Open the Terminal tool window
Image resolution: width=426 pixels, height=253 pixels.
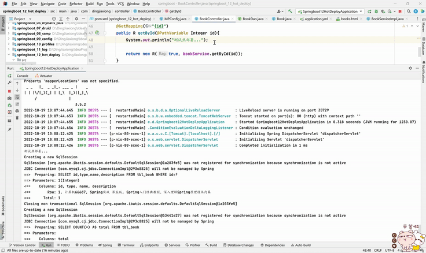[126, 245]
